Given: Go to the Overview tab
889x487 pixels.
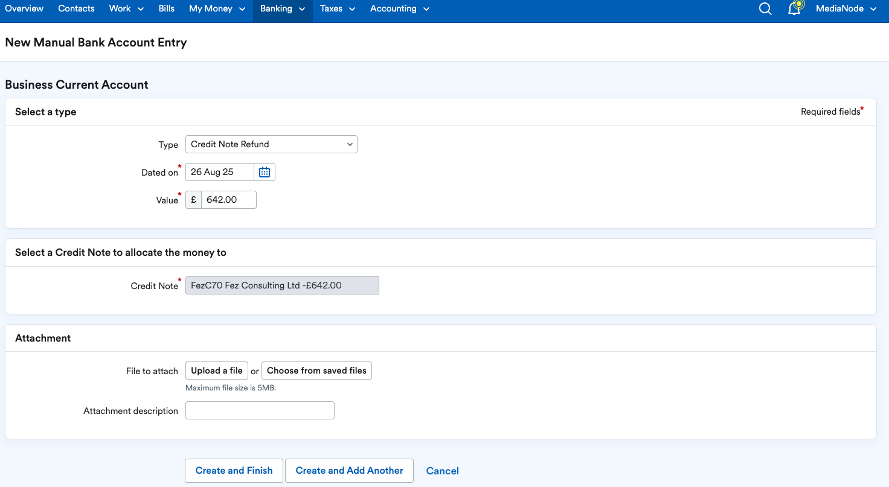Looking at the screenshot, I should pos(24,8).
